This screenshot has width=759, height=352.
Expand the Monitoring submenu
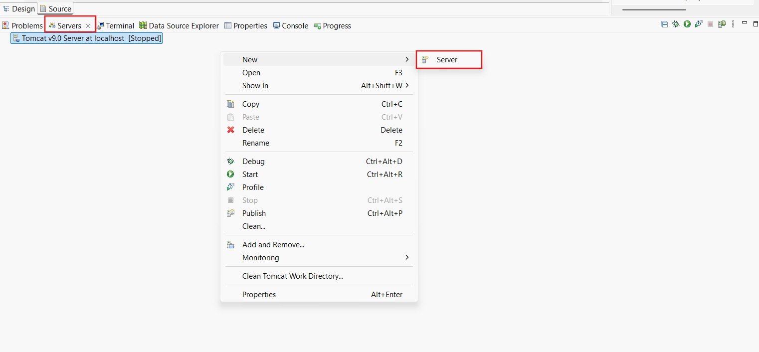coord(407,258)
